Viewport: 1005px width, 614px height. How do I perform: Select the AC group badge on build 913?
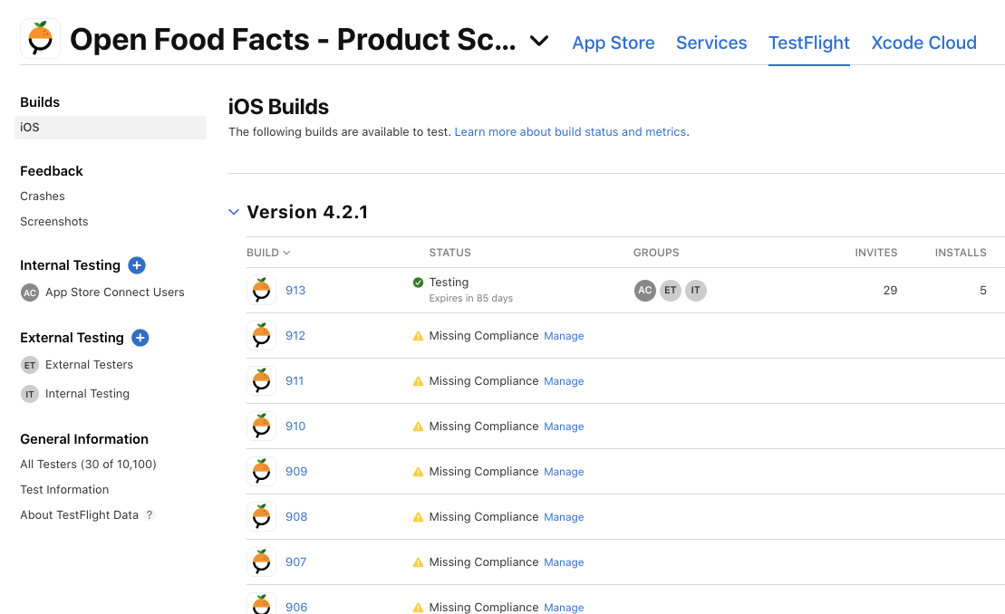point(644,290)
